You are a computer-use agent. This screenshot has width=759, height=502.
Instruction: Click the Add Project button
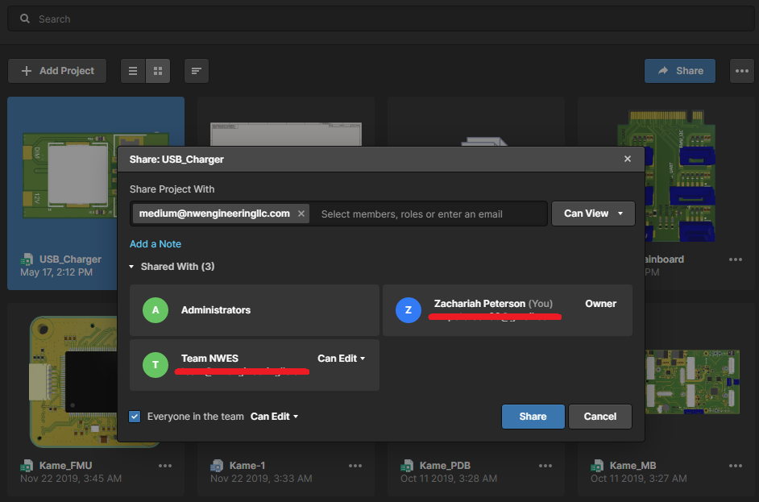(57, 71)
